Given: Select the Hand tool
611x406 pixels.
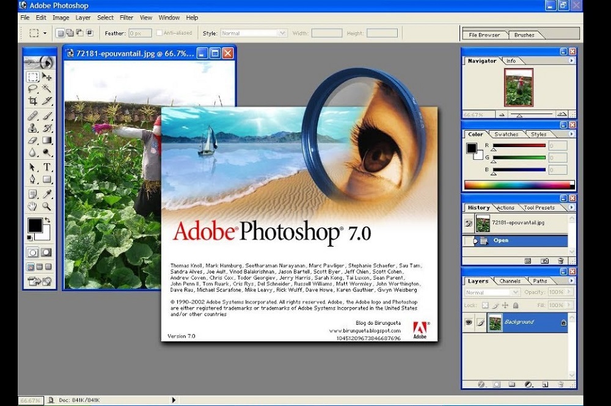Looking at the screenshot, I should click(33, 206).
